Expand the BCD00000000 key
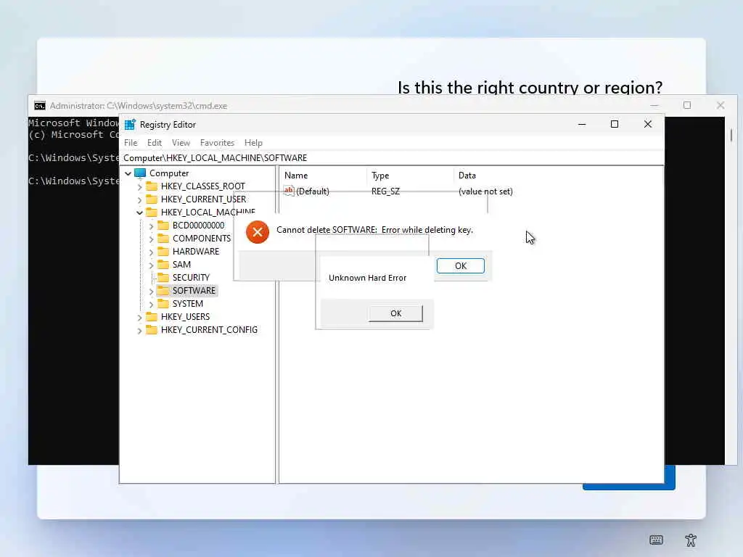This screenshot has width=743, height=557. (x=151, y=226)
